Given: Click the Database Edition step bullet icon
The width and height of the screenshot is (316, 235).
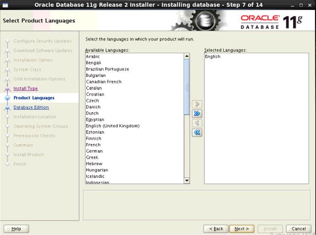Looking at the screenshot, I should point(7,108).
